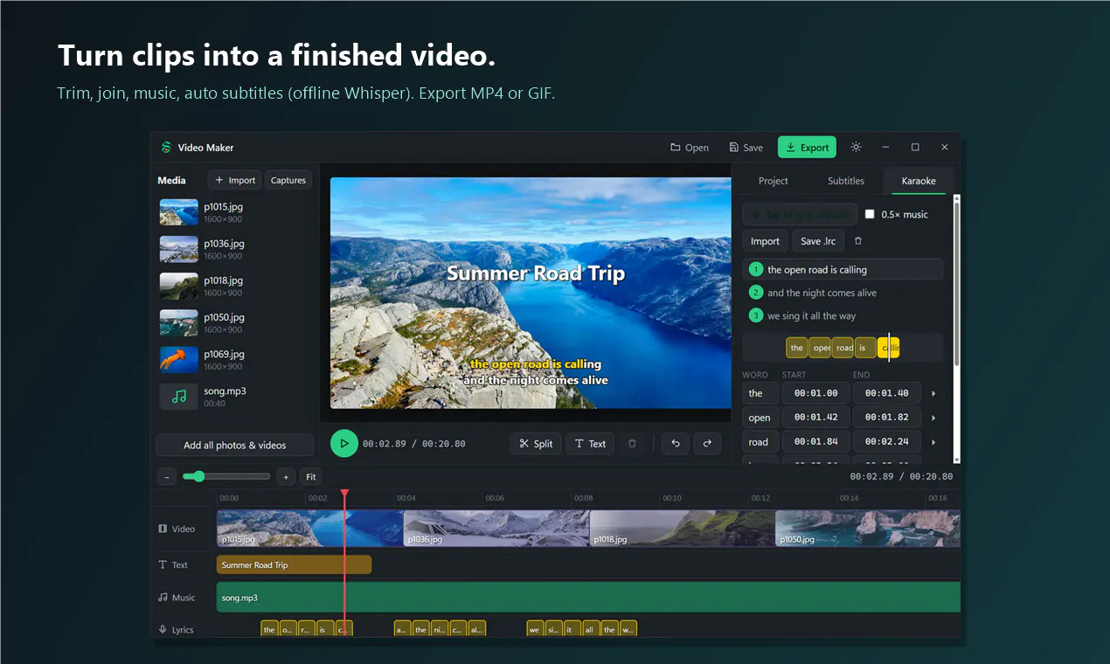Screen dimensions: 1110x664
Task: Play the word 'road' using its arrow
Action: [933, 442]
